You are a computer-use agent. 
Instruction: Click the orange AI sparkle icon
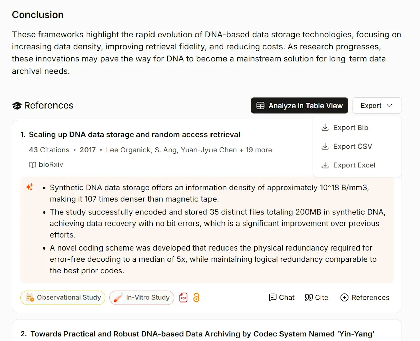[x=30, y=187]
